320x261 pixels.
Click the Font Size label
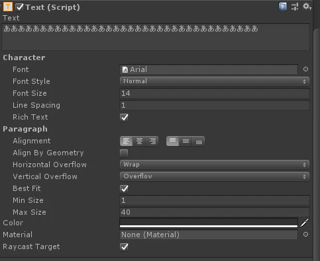click(x=30, y=93)
